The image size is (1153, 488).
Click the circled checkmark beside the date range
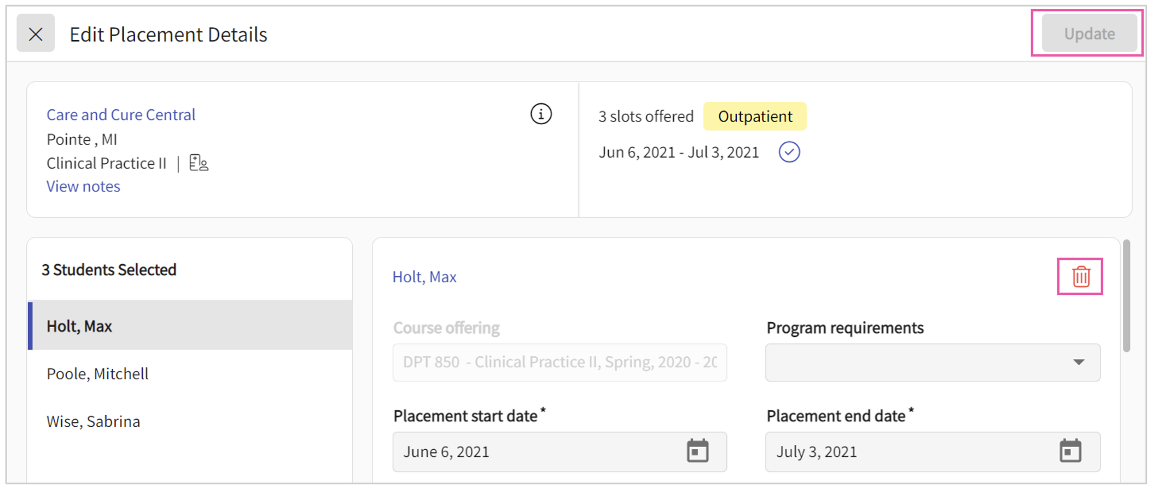789,152
